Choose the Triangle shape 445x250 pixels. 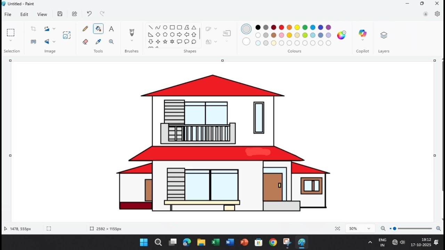click(x=194, y=27)
